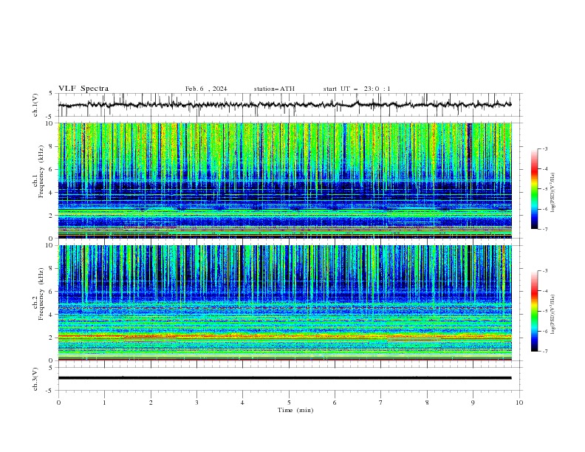Select the date text "Feb. 6 , 2024"
The width and height of the screenshot is (585, 452).
(206, 89)
